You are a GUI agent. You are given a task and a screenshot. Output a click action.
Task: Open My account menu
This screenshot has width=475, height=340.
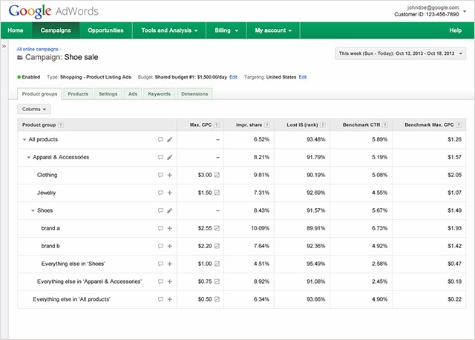click(x=273, y=30)
